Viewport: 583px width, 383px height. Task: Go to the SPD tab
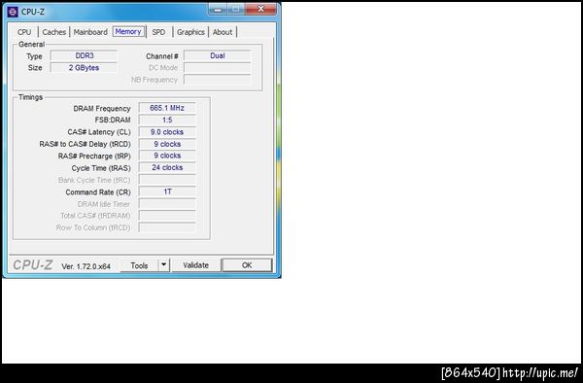(158, 32)
